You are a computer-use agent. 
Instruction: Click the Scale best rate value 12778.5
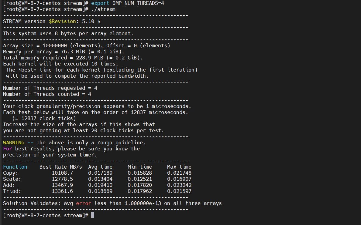point(62,179)
